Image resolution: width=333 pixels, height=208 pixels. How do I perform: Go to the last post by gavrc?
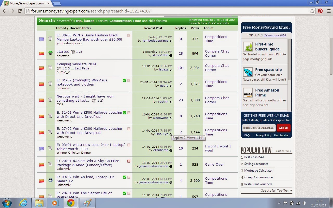[171, 86]
